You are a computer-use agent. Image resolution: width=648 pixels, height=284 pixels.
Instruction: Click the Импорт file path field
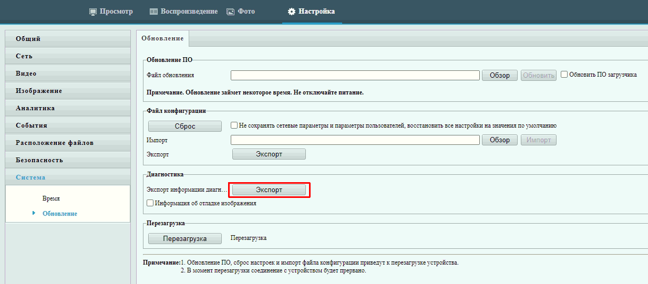355,140
